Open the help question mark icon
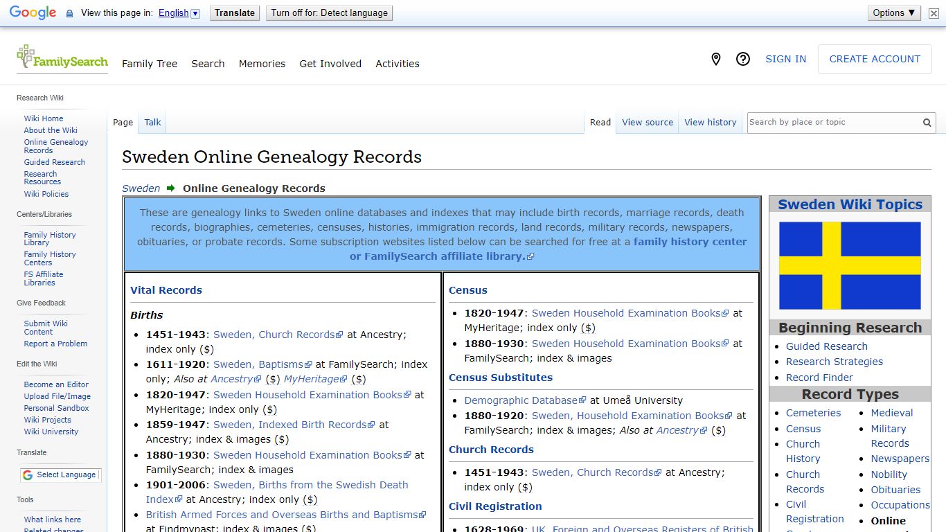Image resolution: width=946 pixels, height=532 pixels. click(x=743, y=60)
